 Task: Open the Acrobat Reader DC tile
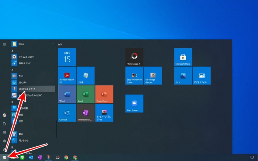(67, 76)
